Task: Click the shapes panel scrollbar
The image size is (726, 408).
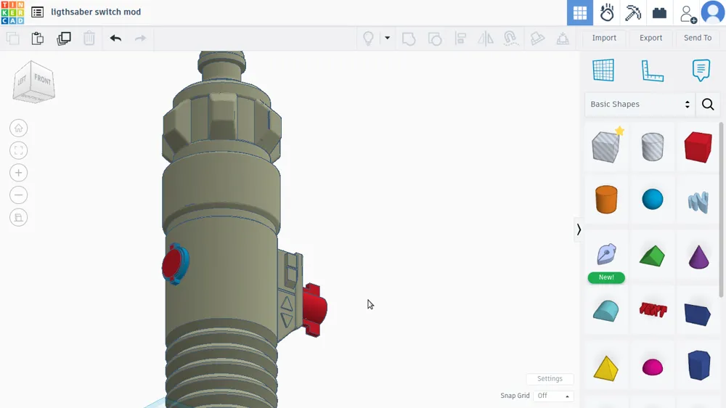Action: 722,210
